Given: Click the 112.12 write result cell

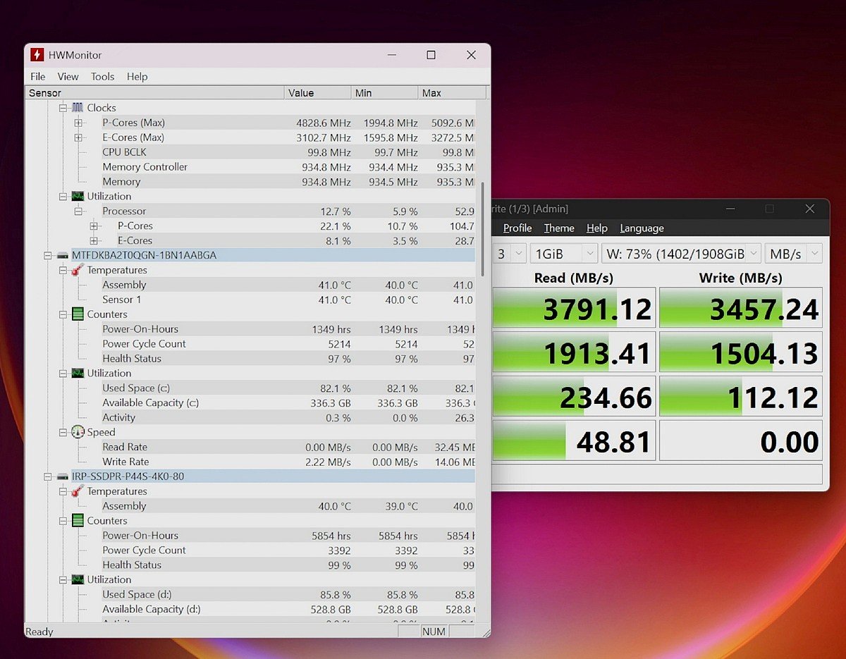Looking at the screenshot, I should 740,397.
